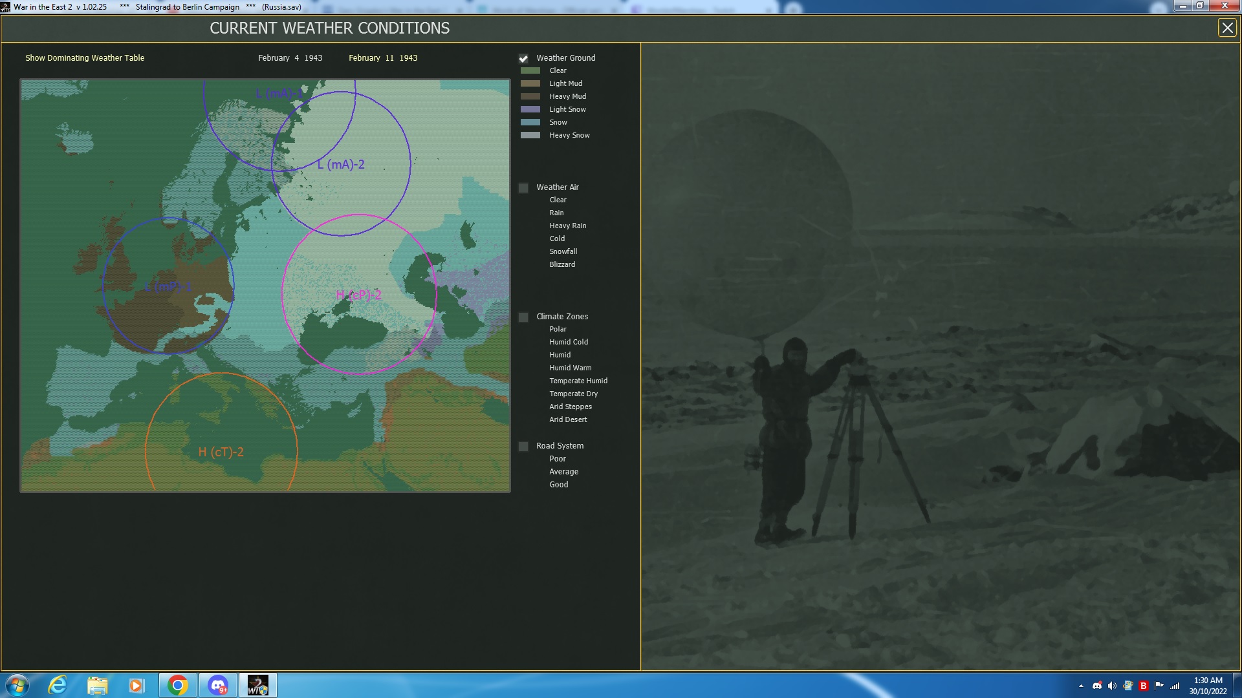Close the weather conditions panel

tap(1226, 28)
